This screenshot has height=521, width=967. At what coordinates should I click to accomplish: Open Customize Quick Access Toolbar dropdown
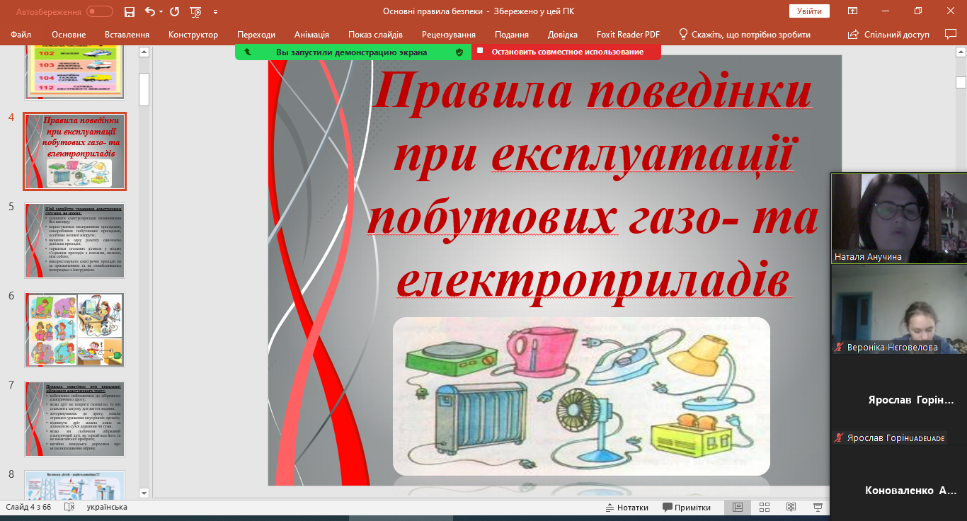coord(215,12)
